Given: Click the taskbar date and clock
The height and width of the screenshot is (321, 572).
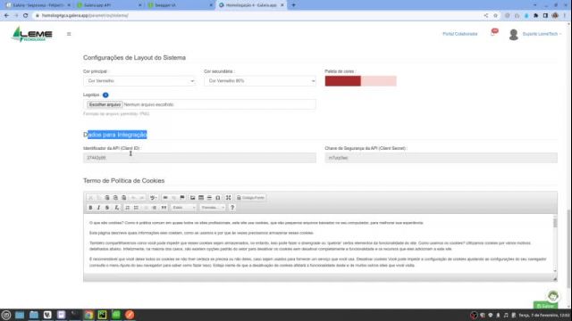Looking at the screenshot, I should click(x=544, y=315).
